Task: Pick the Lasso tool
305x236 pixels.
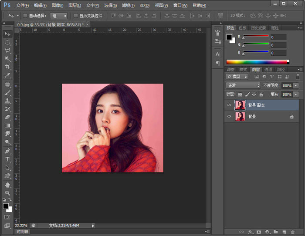Action: [x=7, y=51]
